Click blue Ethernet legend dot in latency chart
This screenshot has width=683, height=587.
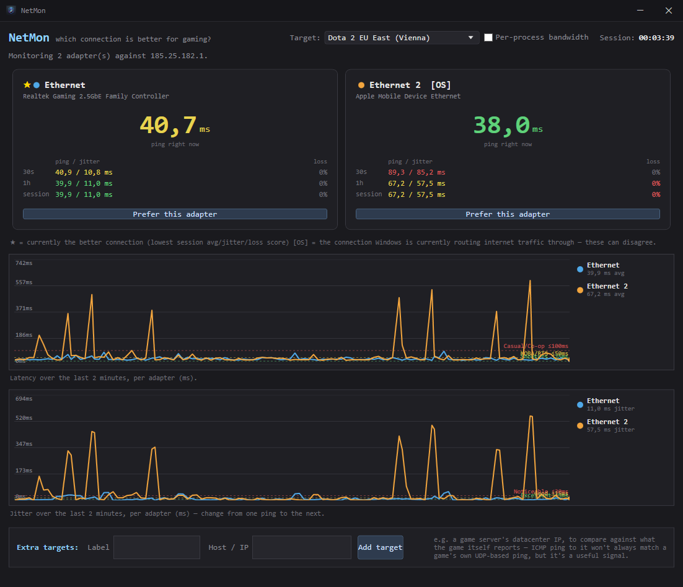[x=579, y=269]
